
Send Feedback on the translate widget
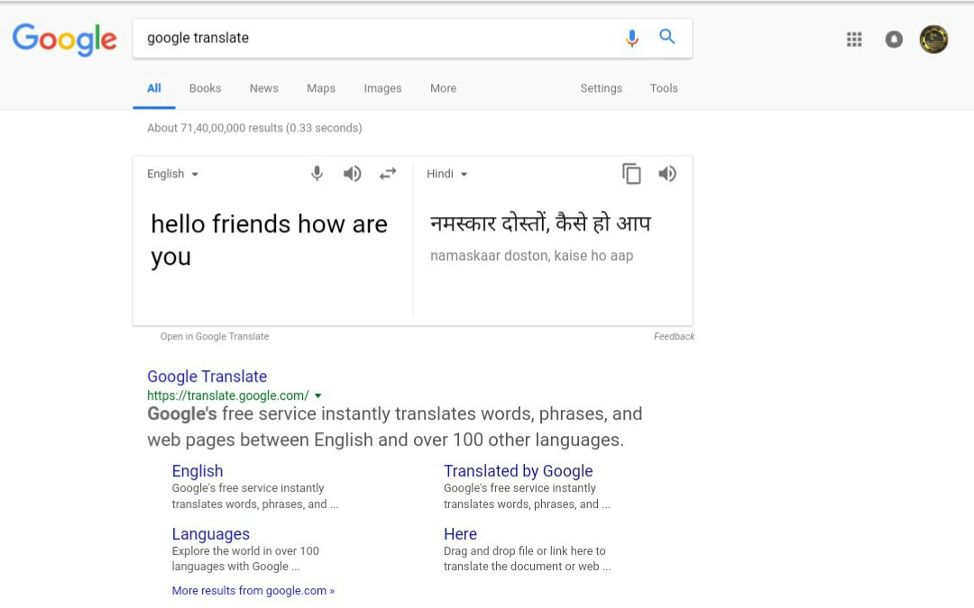(x=674, y=336)
